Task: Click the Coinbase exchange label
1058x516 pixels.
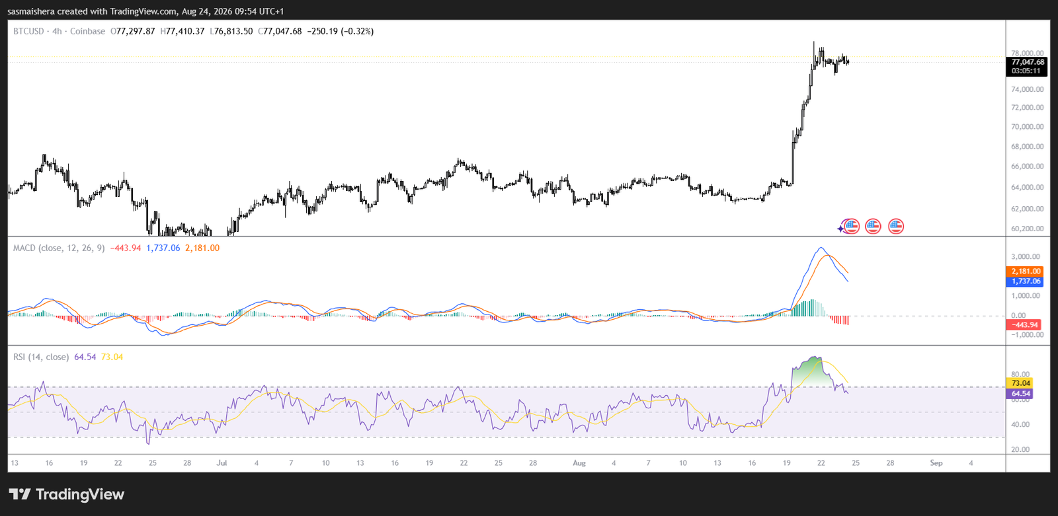Action: [87, 31]
